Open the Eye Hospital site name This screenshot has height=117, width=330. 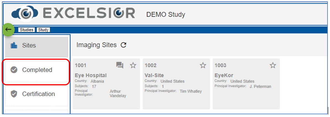91,76
